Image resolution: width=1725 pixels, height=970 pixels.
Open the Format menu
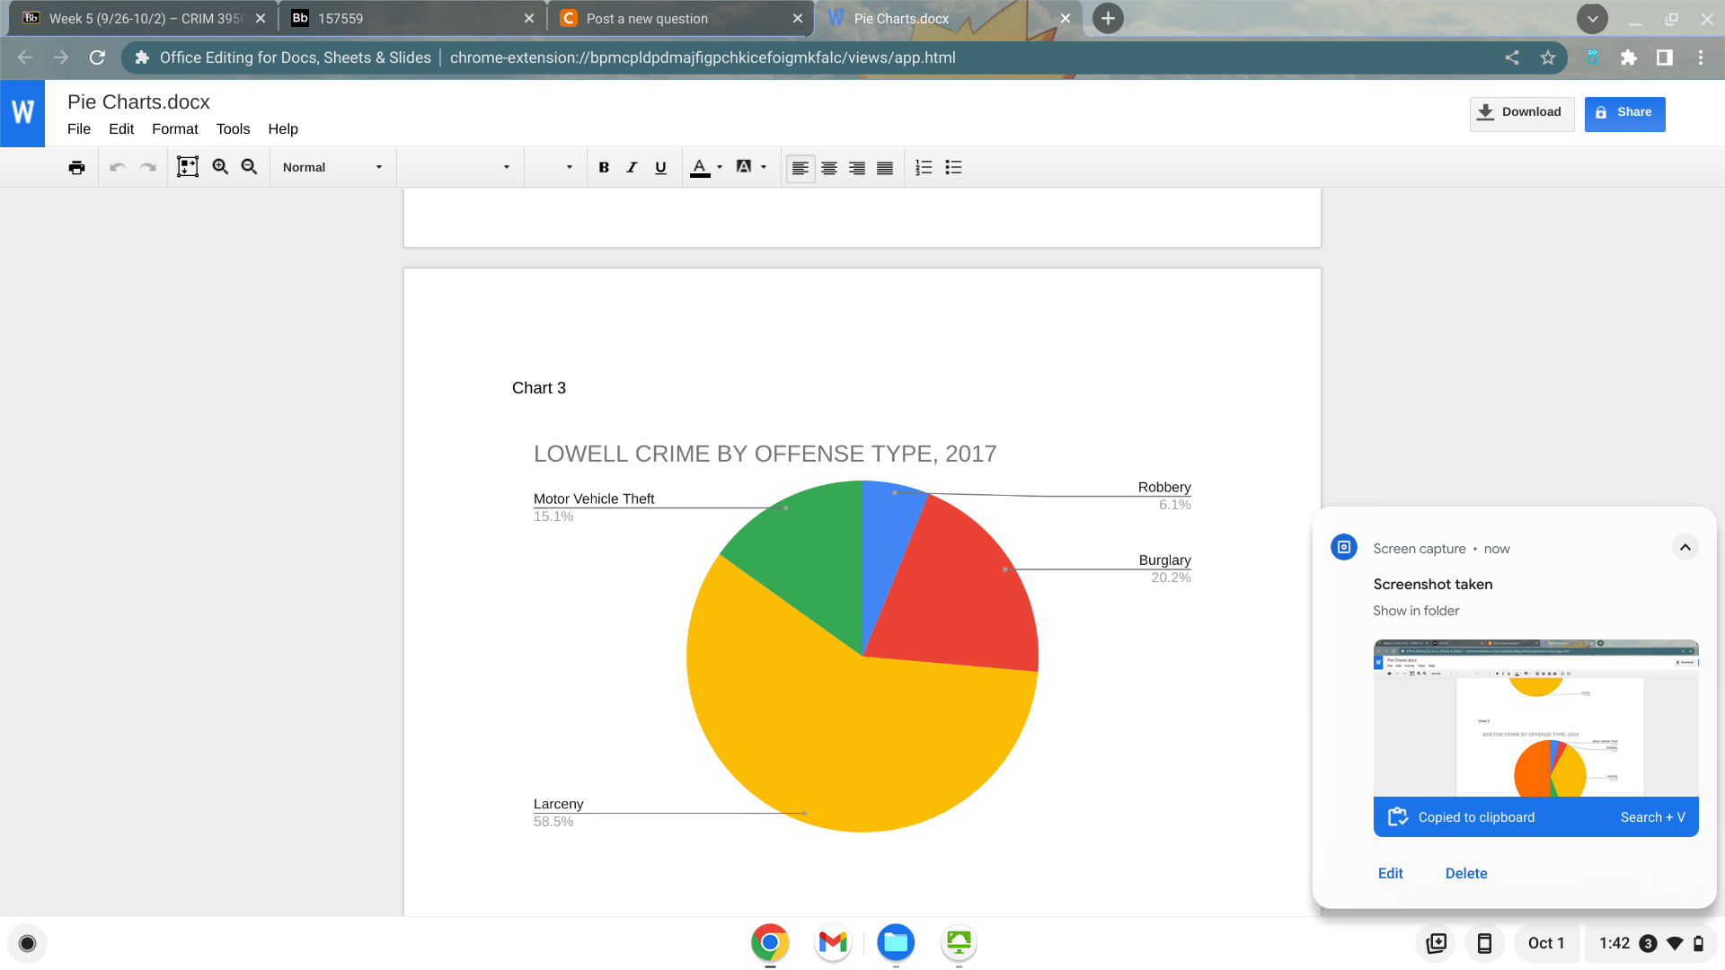tap(174, 128)
